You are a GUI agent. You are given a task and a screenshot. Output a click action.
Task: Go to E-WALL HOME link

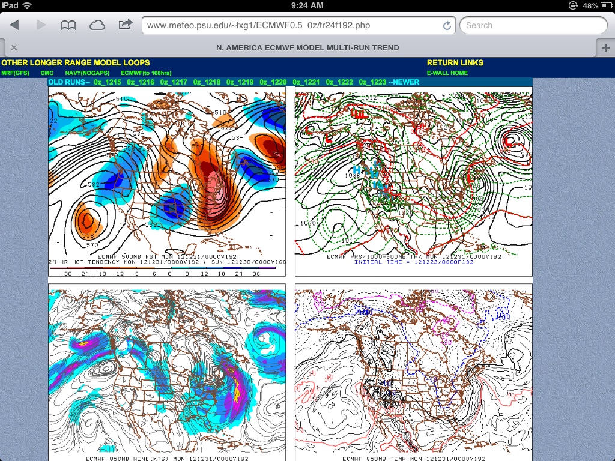click(x=447, y=73)
